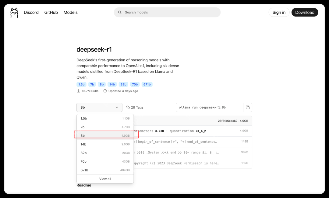This screenshot has height=198, width=329.
Task: Select the 8b blue tag
Action: coord(101,84)
